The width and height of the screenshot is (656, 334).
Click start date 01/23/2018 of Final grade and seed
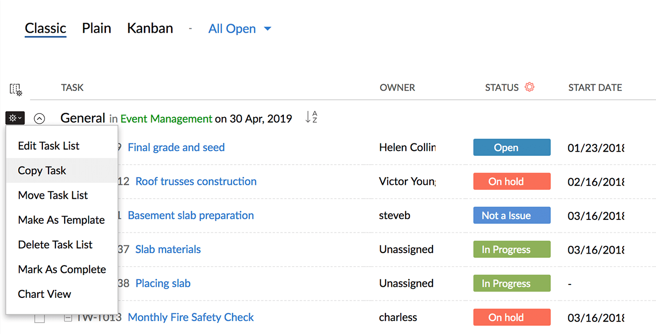(596, 148)
